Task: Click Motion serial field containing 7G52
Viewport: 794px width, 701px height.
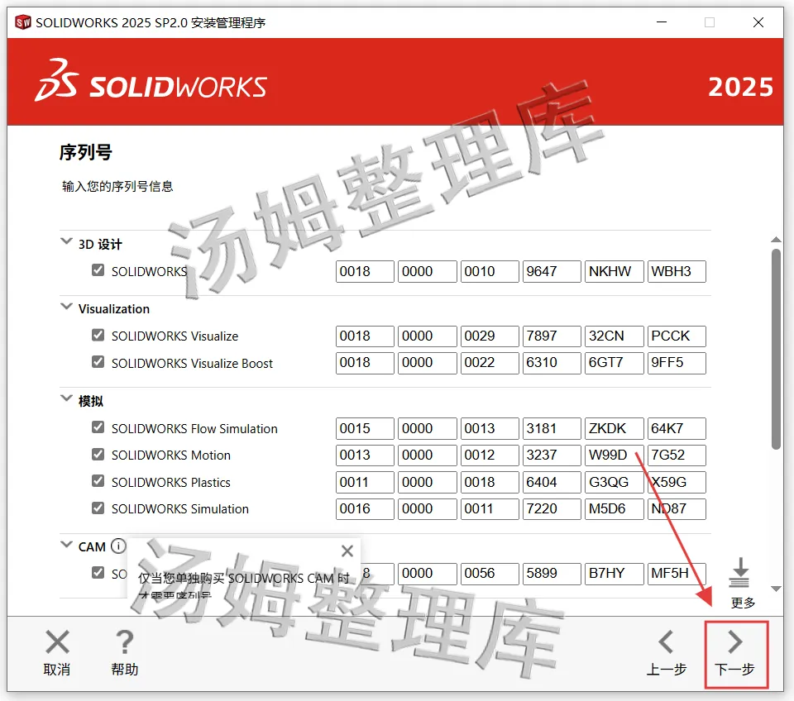Action: pyautogui.click(x=677, y=455)
